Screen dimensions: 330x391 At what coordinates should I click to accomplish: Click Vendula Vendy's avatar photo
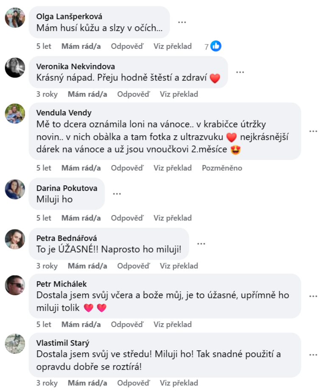pos(15,113)
